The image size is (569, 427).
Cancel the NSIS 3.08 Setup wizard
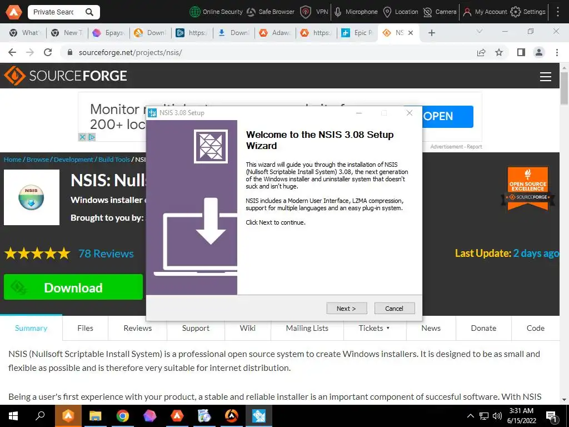click(394, 308)
